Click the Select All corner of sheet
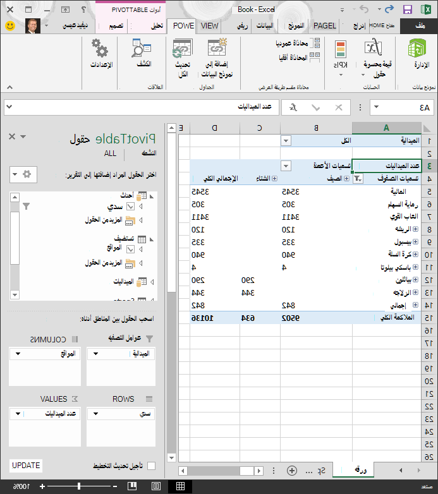 click(427, 128)
